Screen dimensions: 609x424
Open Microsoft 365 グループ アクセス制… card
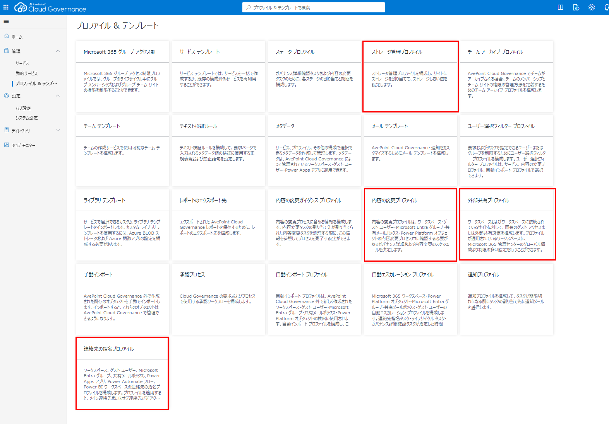click(x=122, y=77)
